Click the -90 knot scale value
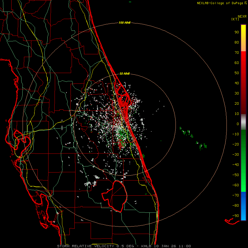The width and height of the screenshot is (248, 248). [x=236, y=216]
